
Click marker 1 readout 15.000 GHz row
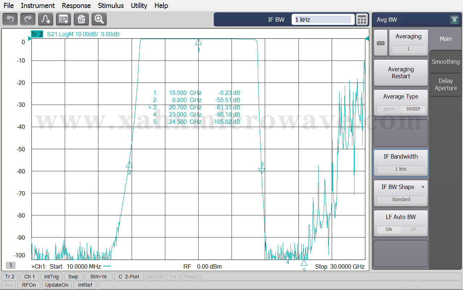[197, 93]
